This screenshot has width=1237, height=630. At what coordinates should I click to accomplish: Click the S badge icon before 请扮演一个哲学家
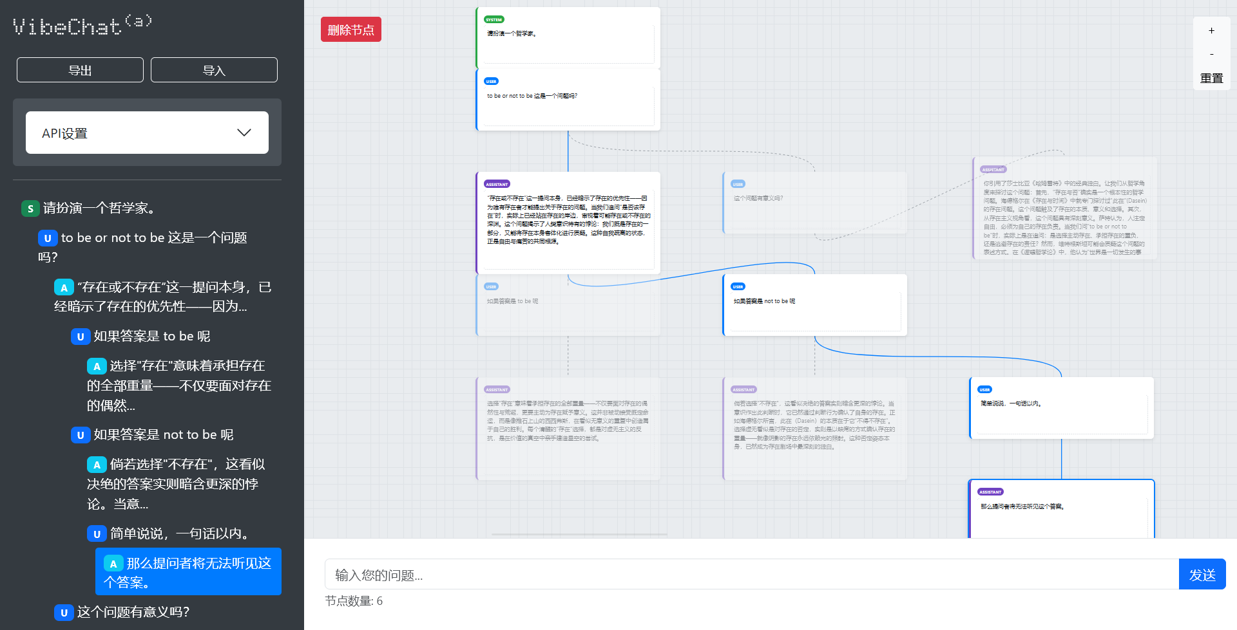click(30, 208)
